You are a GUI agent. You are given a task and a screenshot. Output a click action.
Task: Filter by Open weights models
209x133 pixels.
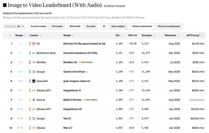pos(118,26)
